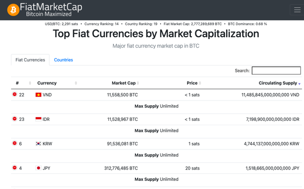
Task: Click the JPY currency code
Action: 47,168
